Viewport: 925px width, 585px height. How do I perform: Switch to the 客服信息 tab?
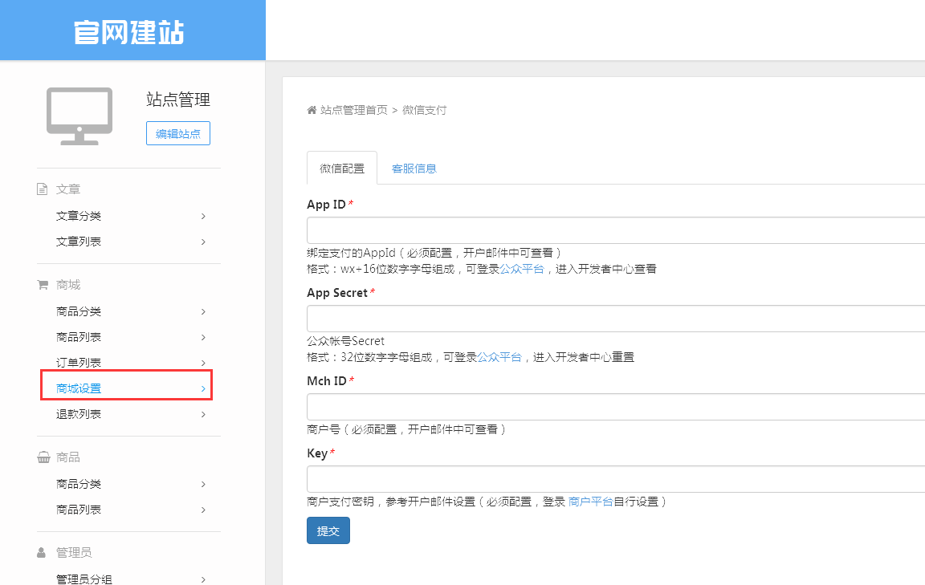(414, 169)
